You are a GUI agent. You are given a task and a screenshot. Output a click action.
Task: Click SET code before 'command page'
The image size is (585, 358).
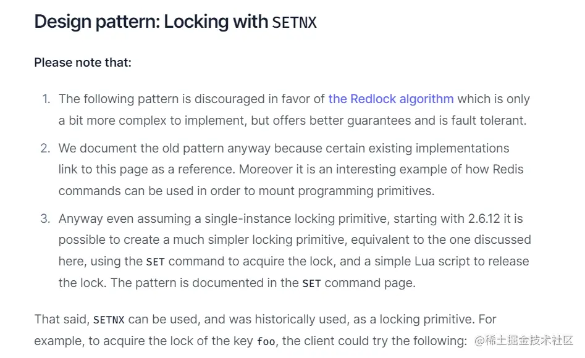(311, 284)
